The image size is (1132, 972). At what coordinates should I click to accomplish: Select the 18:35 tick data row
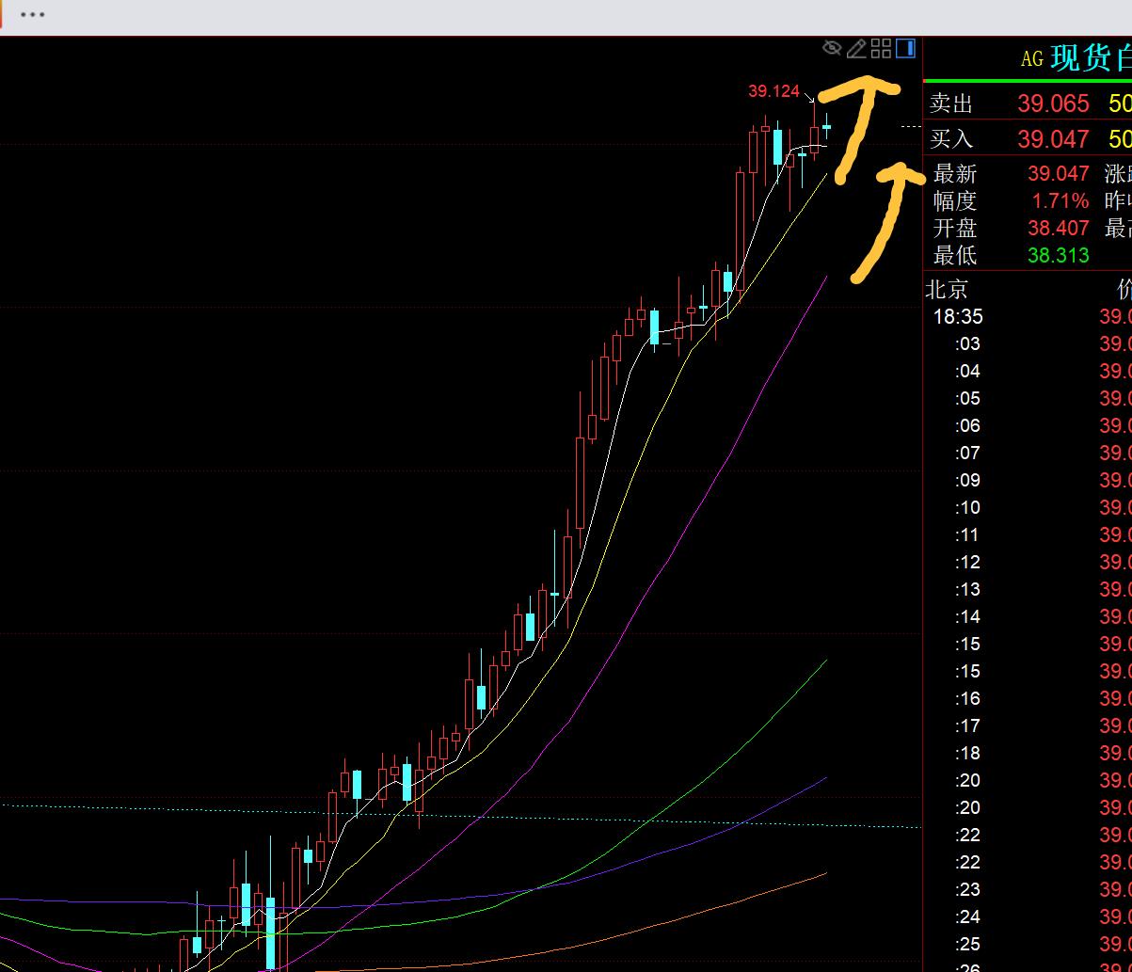[957, 317]
